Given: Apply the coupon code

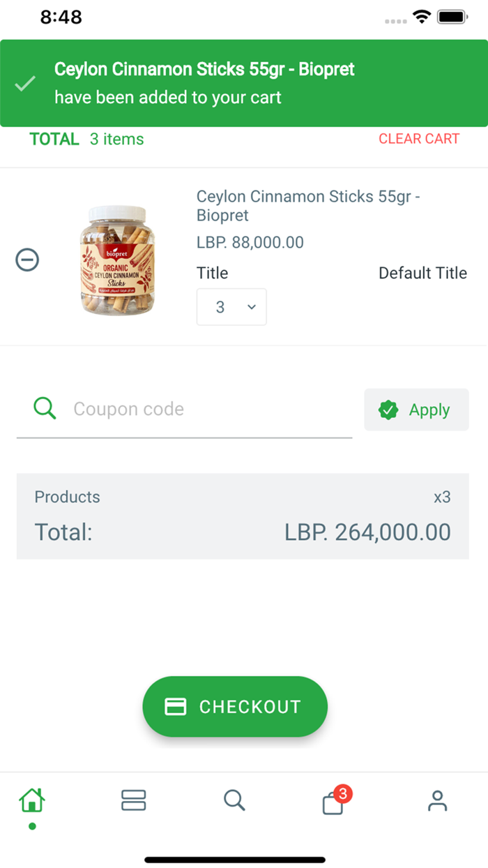Looking at the screenshot, I should 416,410.
